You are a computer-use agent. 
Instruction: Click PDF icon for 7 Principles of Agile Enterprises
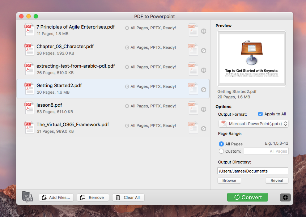pos(29,30)
